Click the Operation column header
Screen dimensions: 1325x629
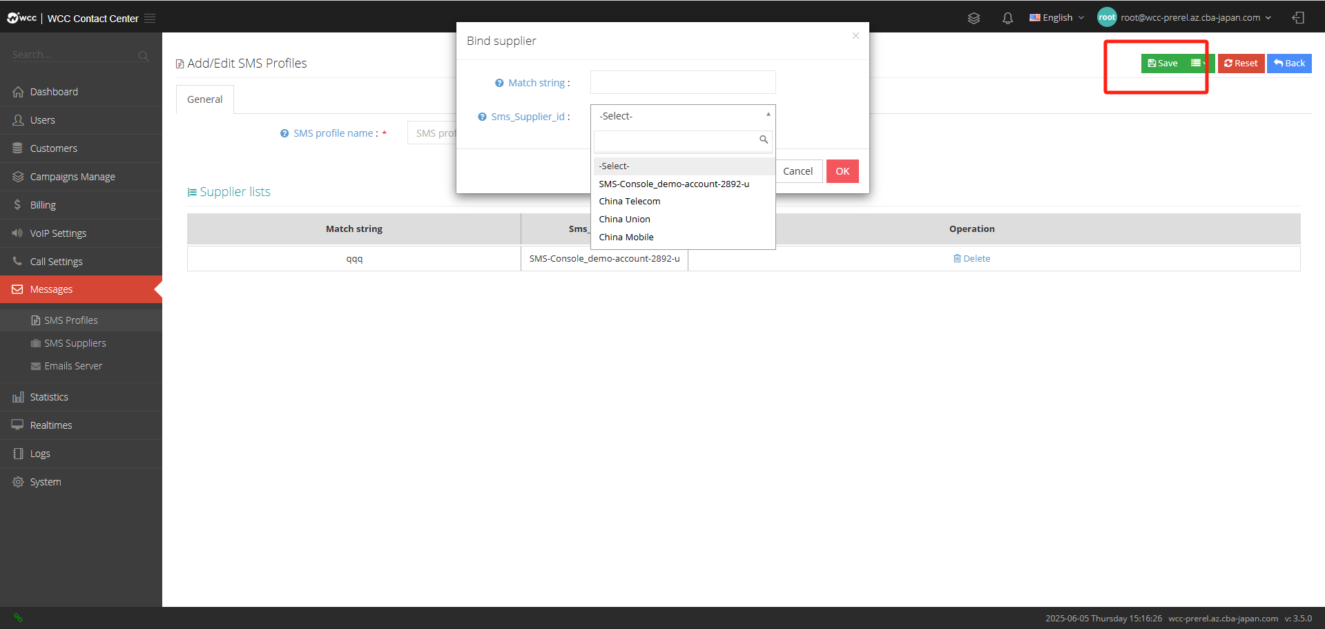(971, 229)
